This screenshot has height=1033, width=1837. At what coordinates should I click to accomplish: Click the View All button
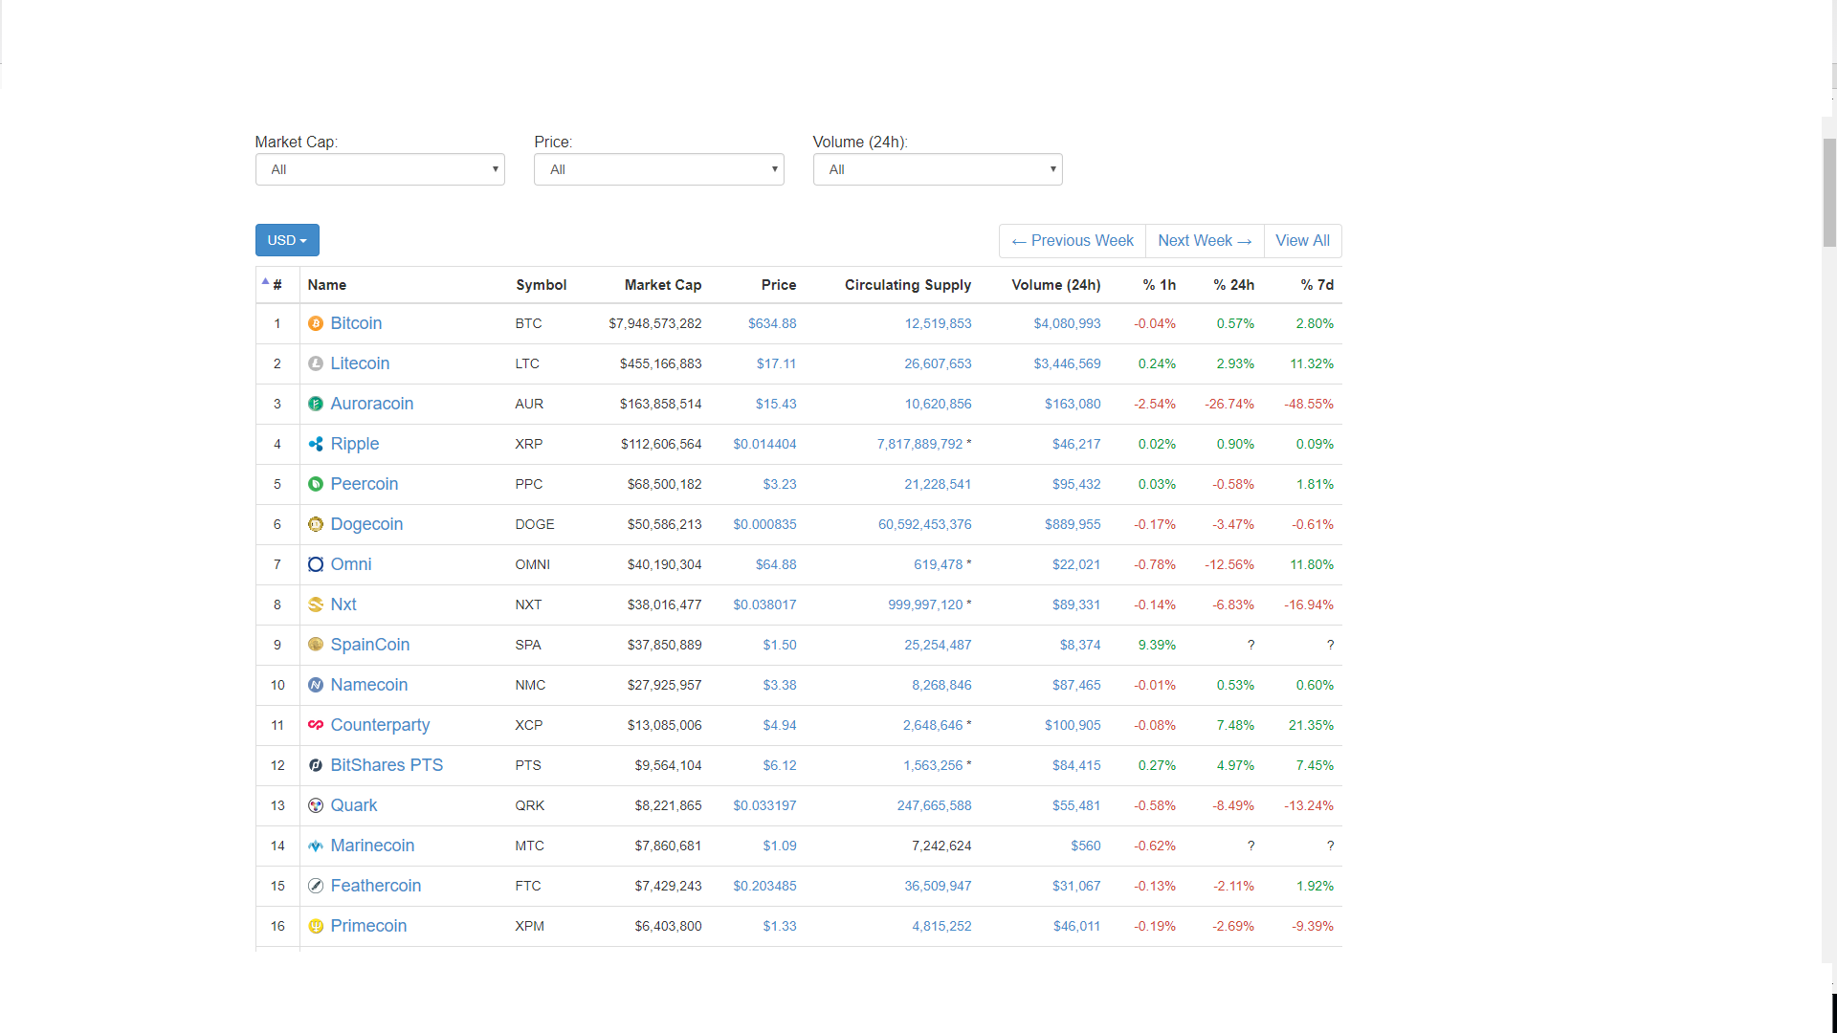pyautogui.click(x=1302, y=241)
